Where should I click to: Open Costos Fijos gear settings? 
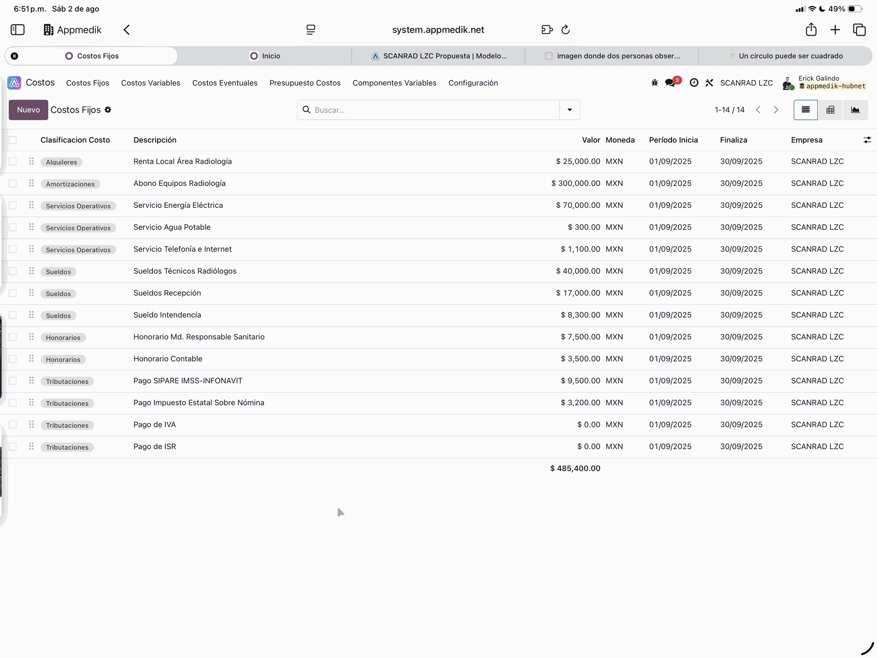tap(108, 110)
